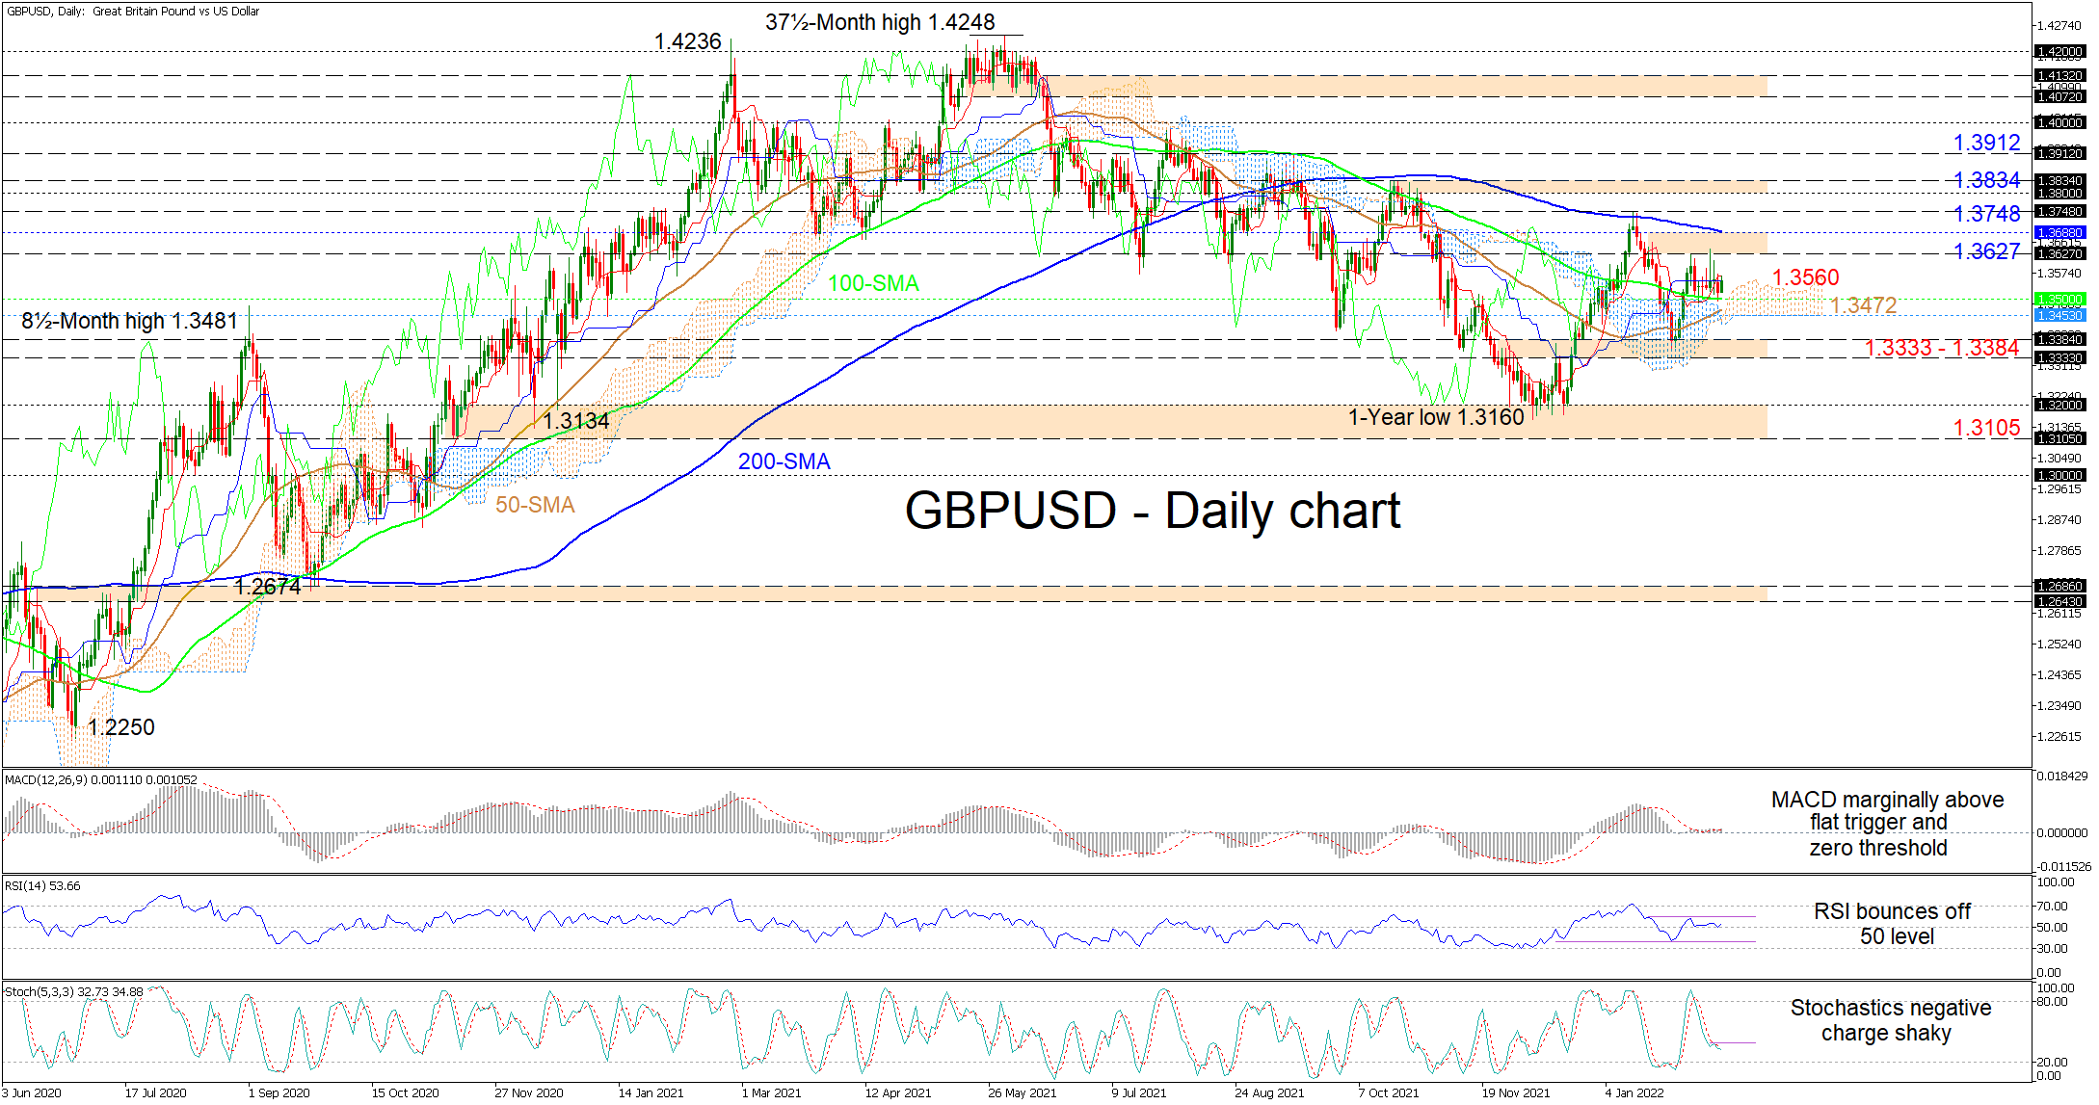Click the 1.3560 red level label
Viewport: 2099px width, 1105px height.
[1805, 277]
